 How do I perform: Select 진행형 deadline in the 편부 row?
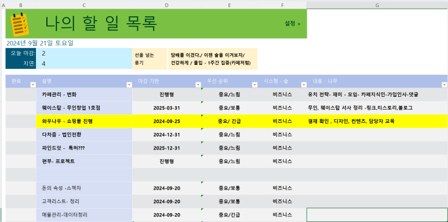point(166,161)
